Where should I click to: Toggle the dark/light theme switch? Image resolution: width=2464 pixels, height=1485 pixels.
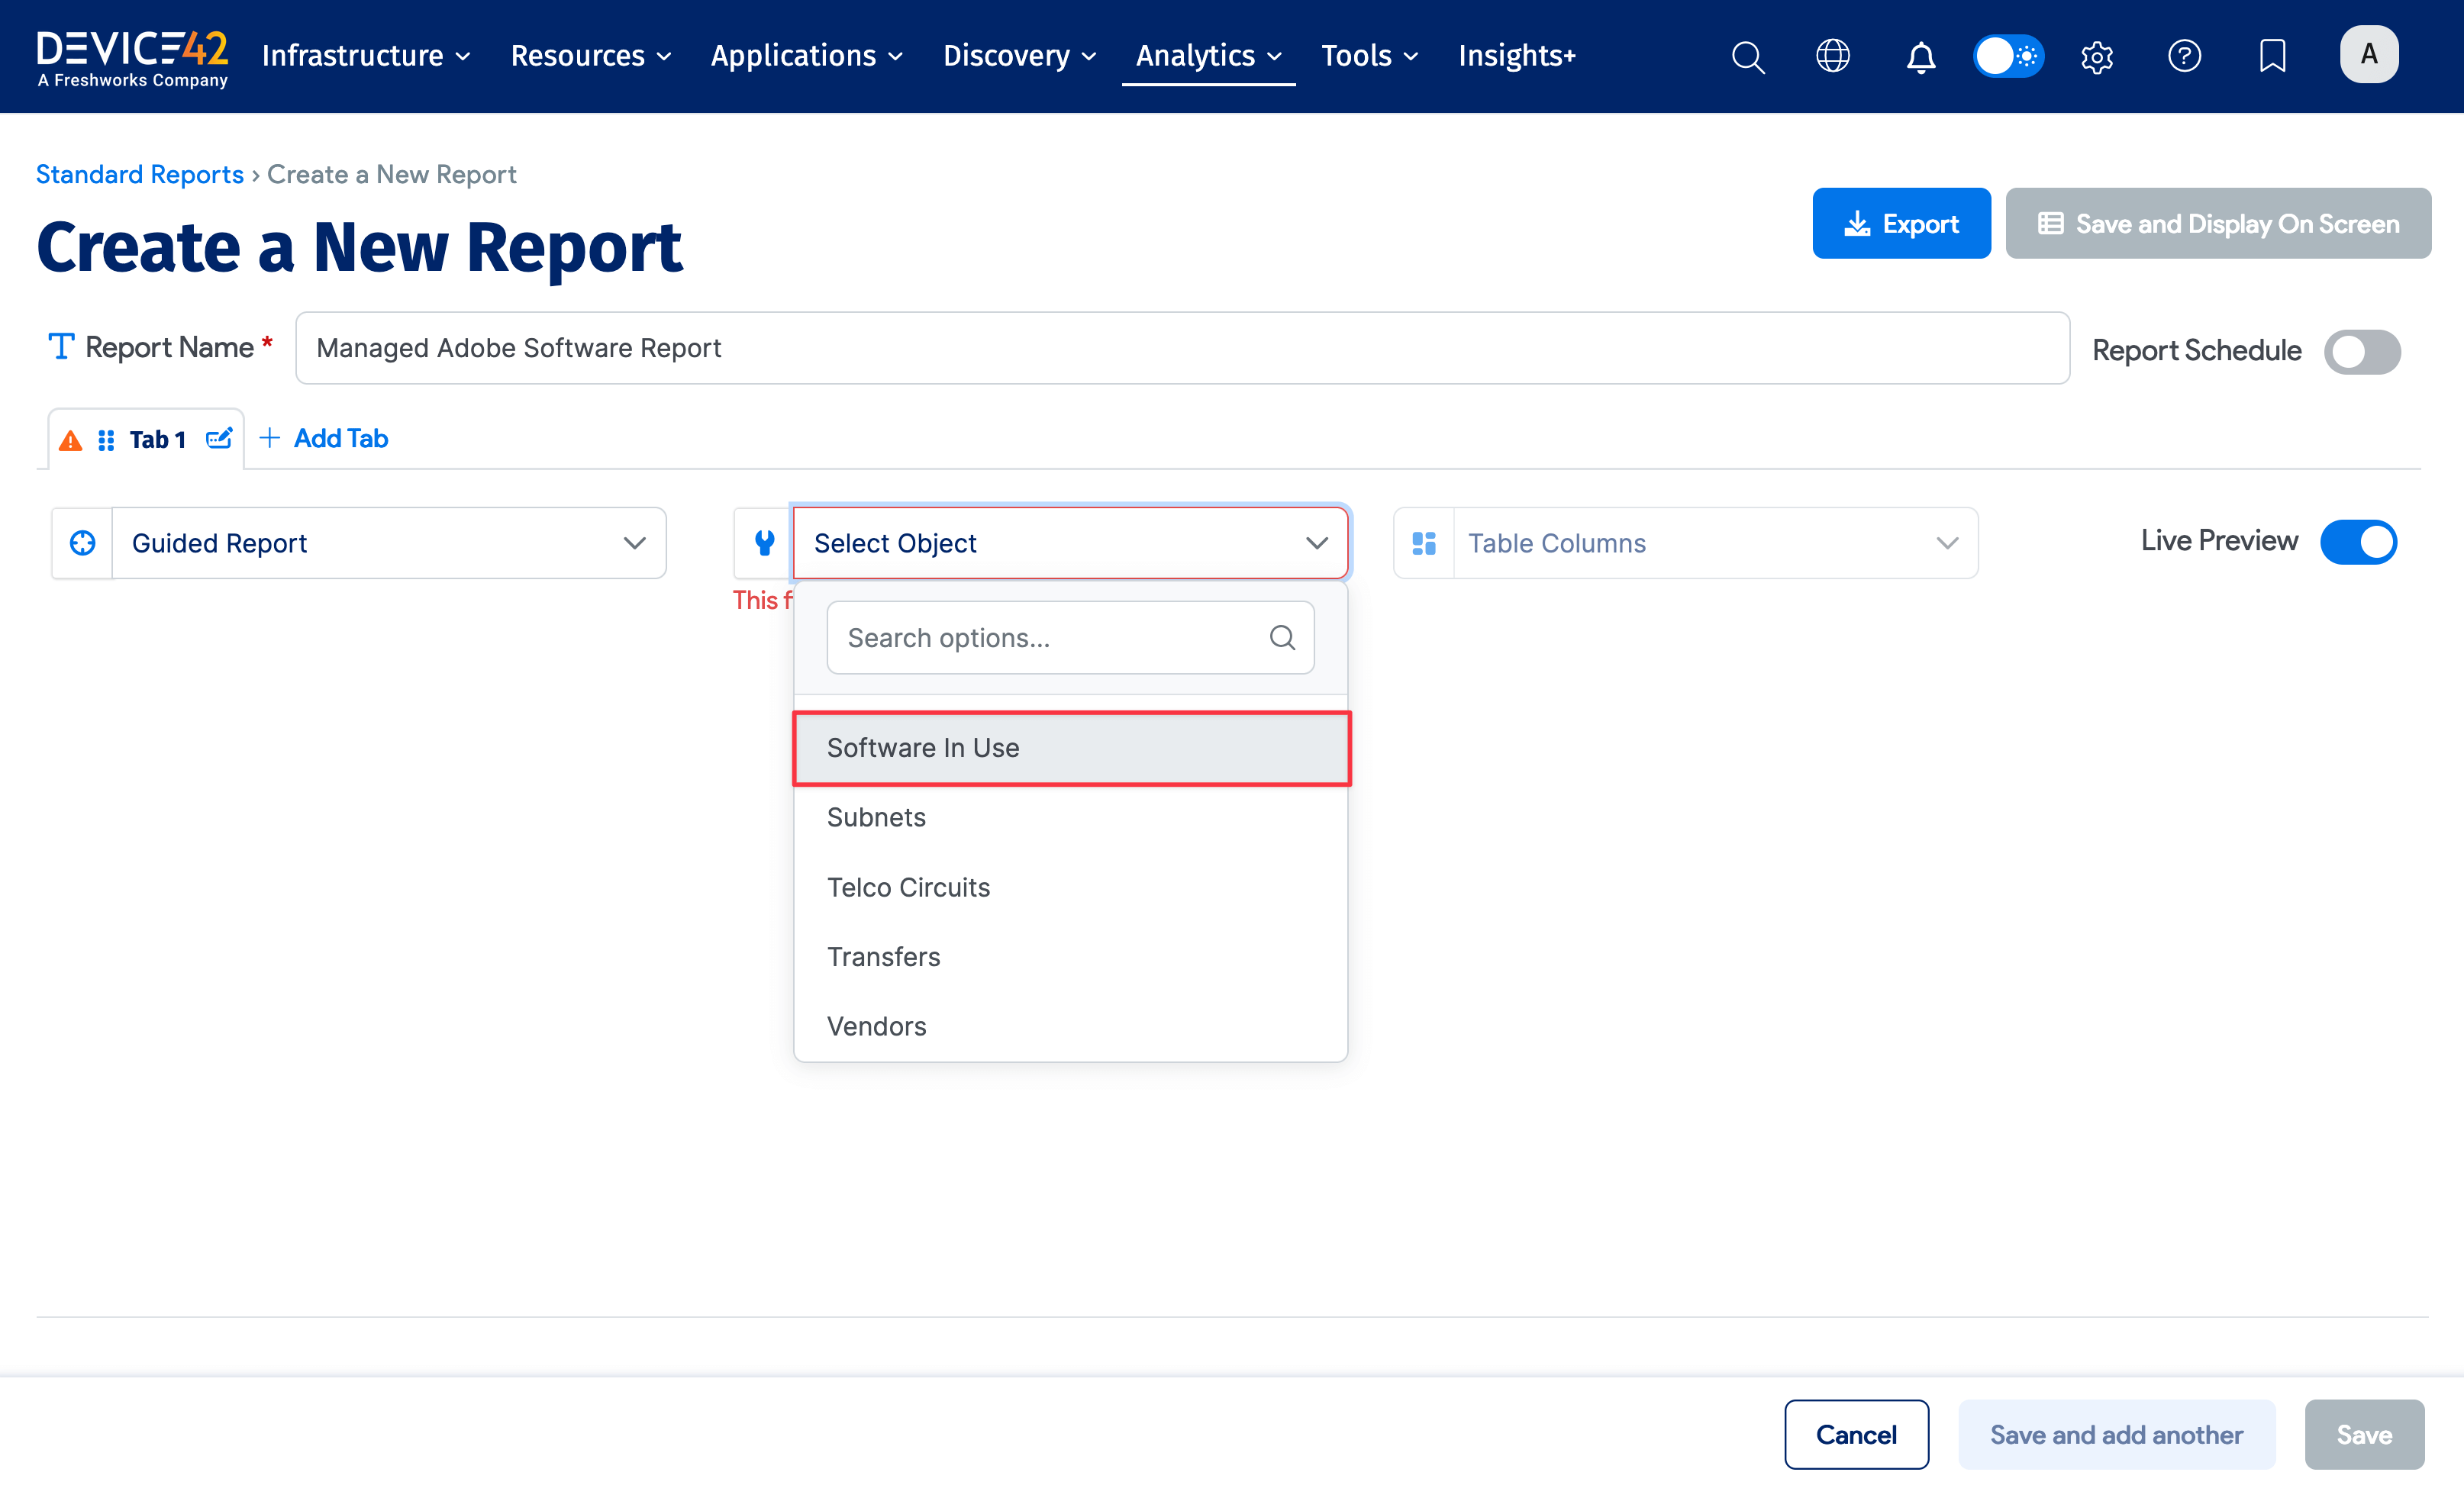tap(2008, 56)
